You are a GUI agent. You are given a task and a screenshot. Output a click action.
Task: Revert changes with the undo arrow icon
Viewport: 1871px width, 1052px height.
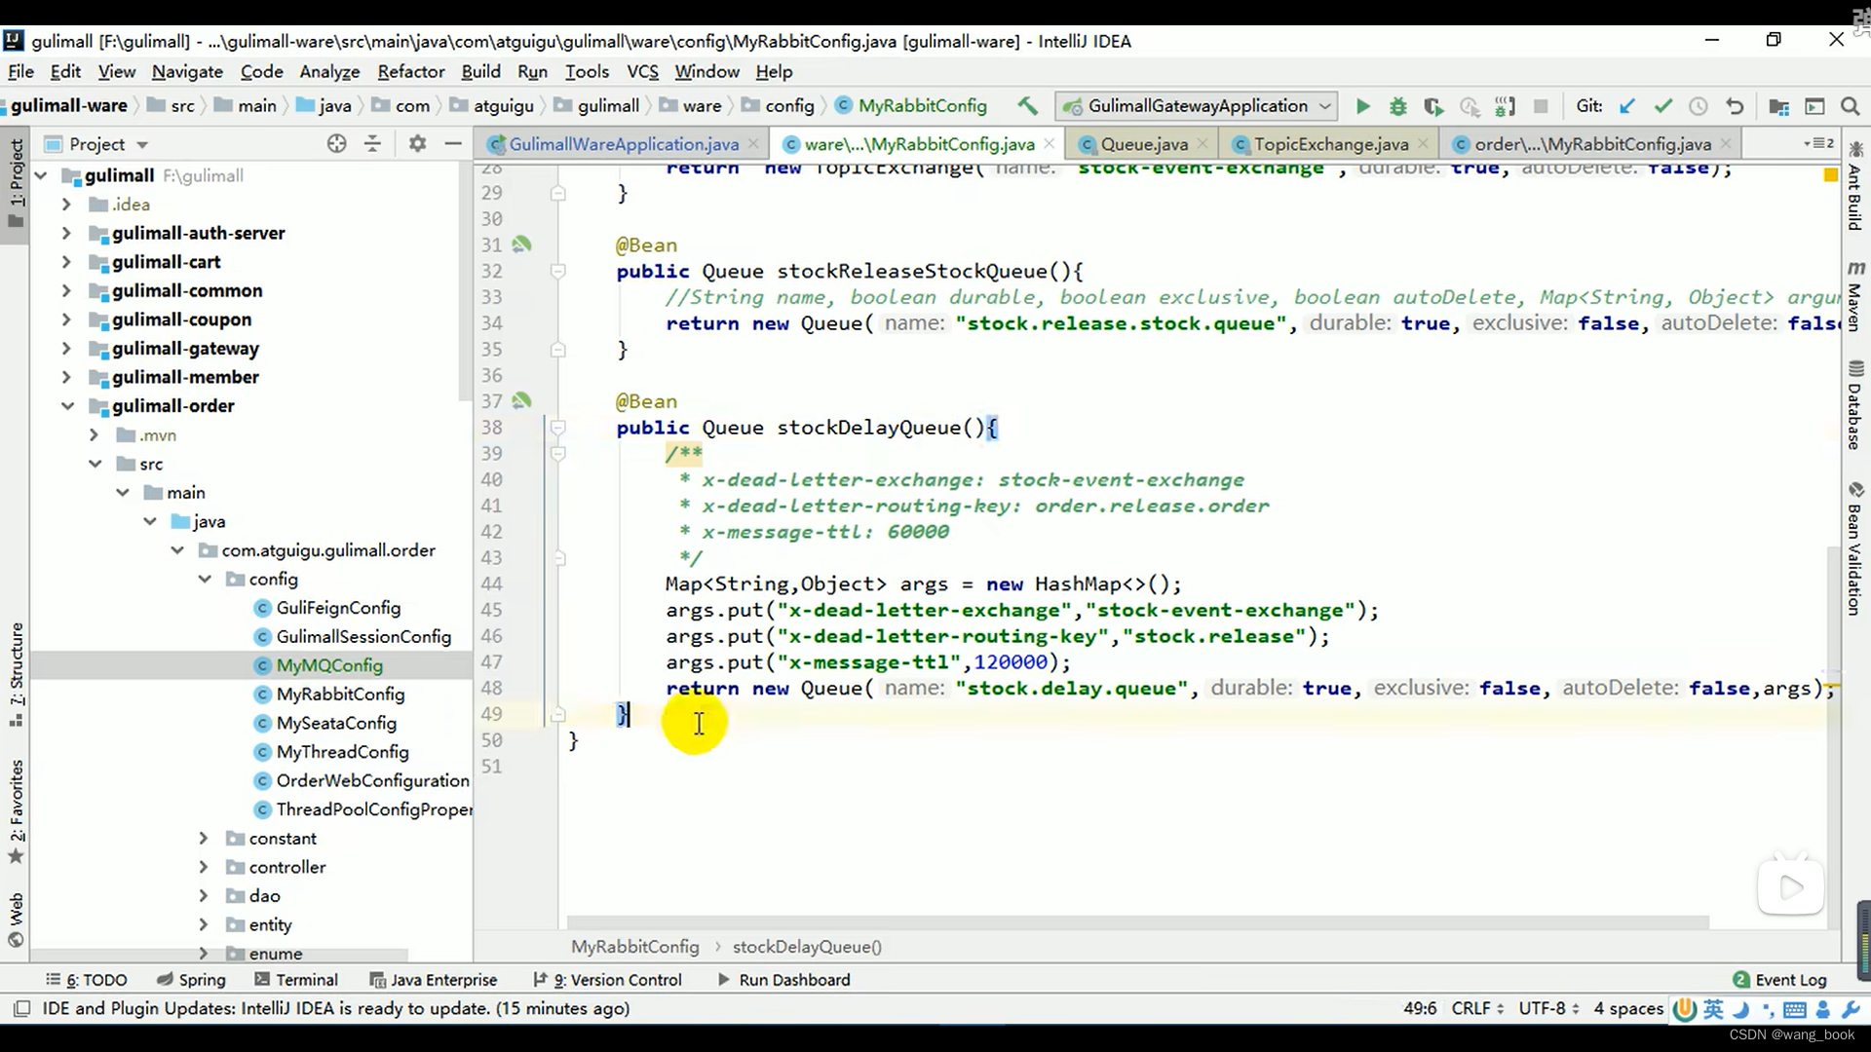click(x=1735, y=106)
